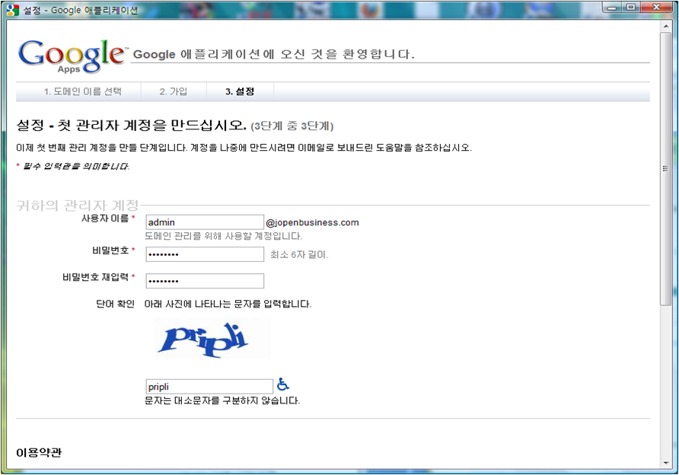Image resolution: width=679 pixels, height=475 pixels.
Task: Click the pripli captcha image
Action: point(212,339)
